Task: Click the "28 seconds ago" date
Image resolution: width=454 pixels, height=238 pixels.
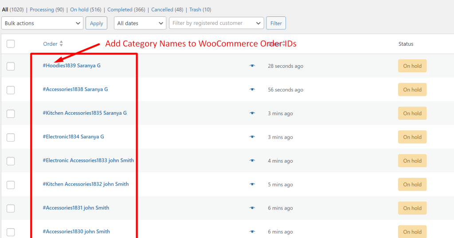Action: pos(286,66)
